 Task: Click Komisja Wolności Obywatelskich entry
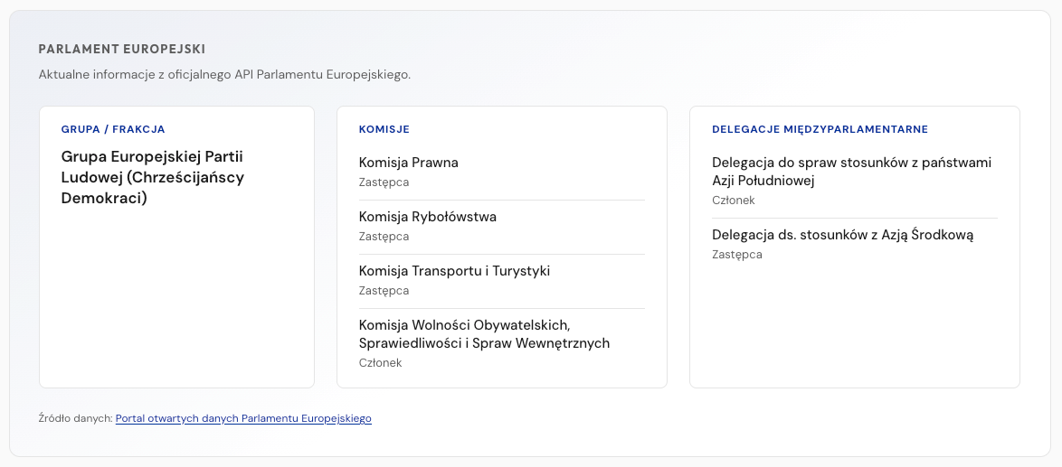pos(484,334)
